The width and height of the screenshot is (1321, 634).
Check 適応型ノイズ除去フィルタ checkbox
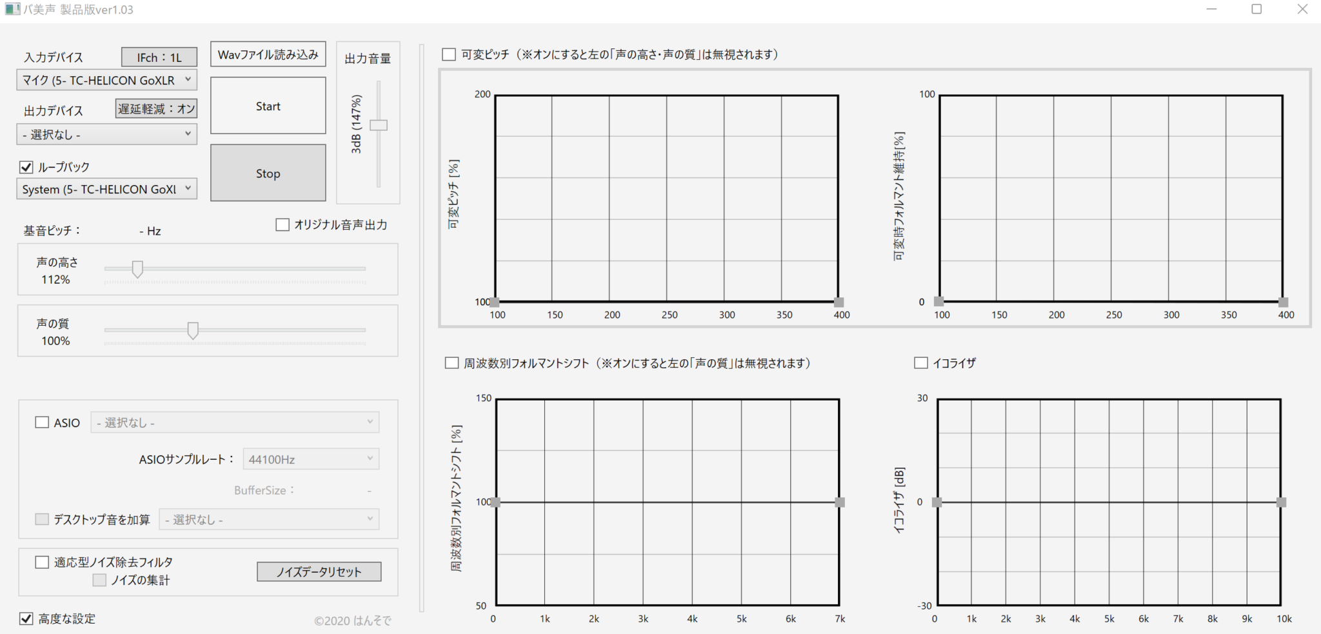[42, 562]
